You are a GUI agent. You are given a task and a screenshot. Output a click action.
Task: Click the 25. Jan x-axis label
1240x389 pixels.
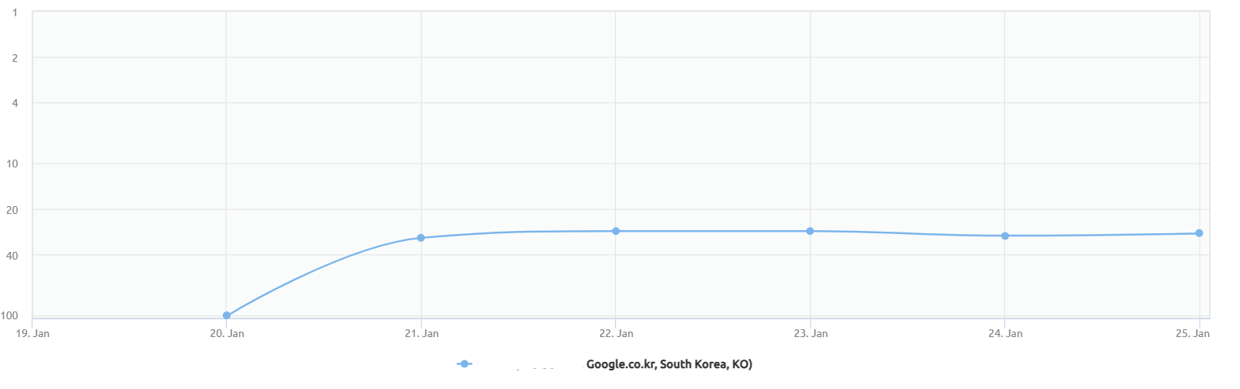[x=1193, y=334]
